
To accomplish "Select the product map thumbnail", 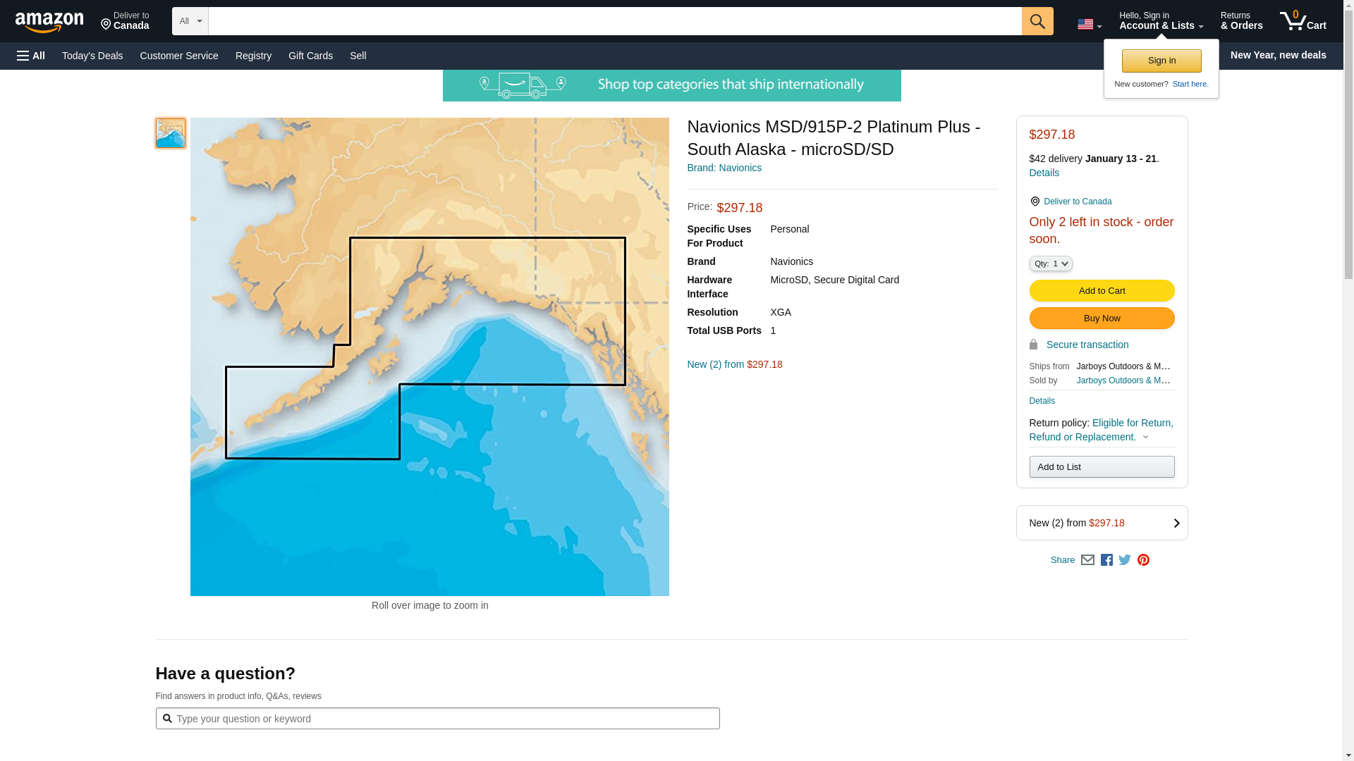I will [170, 133].
